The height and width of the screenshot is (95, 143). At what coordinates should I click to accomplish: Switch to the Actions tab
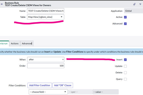(x=14, y=44)
